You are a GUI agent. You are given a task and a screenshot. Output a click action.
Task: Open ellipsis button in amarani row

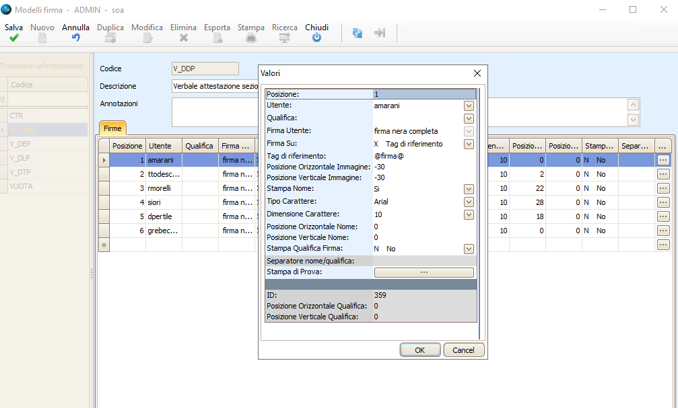pos(663,160)
